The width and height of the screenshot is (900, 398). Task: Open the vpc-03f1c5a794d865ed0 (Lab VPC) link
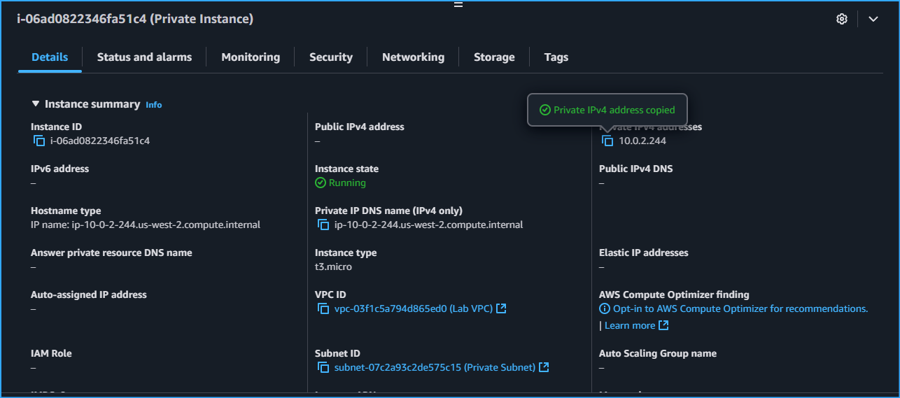(x=414, y=308)
